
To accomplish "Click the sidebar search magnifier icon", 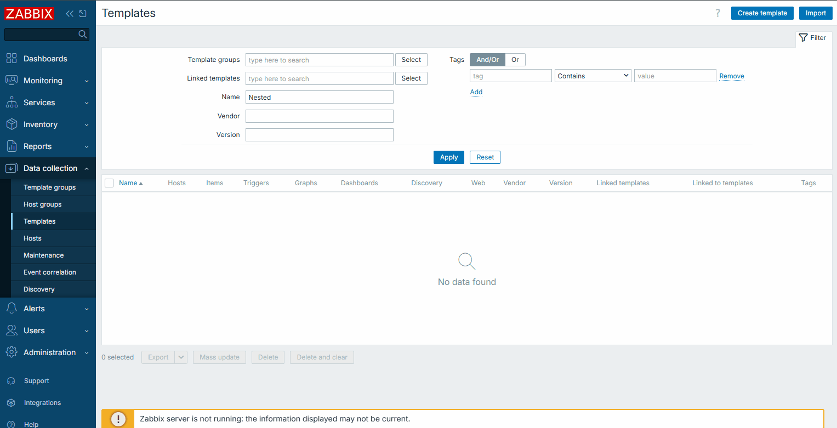I will [x=83, y=35].
